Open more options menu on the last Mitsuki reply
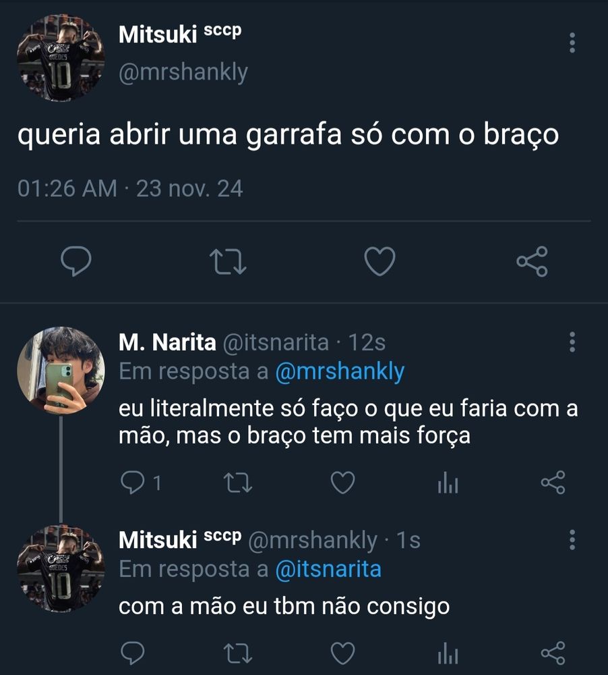 572,539
